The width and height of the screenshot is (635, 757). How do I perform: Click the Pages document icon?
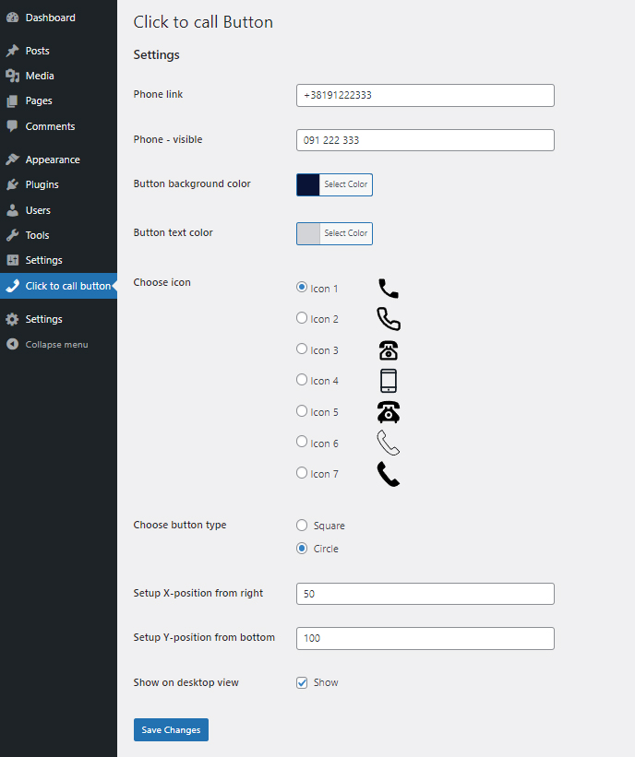13,101
